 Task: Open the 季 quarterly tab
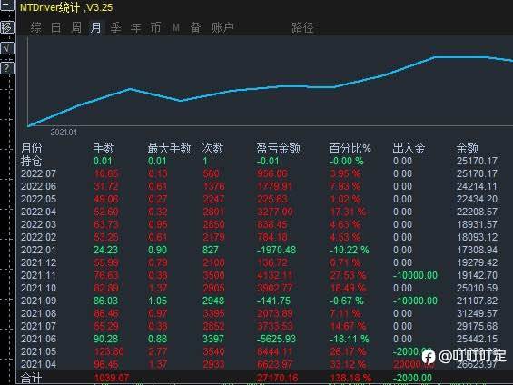coord(116,27)
